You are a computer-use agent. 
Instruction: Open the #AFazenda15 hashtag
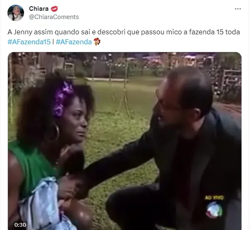point(29,42)
